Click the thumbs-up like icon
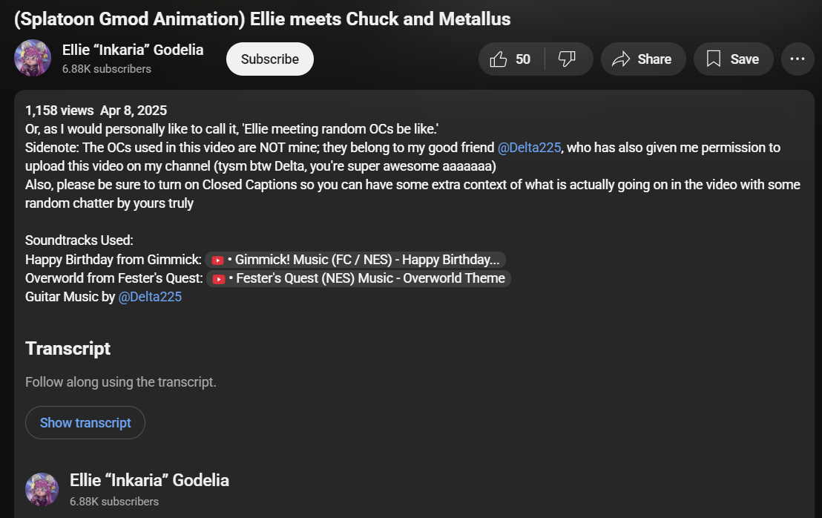The width and height of the screenshot is (822, 518). pyautogui.click(x=498, y=59)
